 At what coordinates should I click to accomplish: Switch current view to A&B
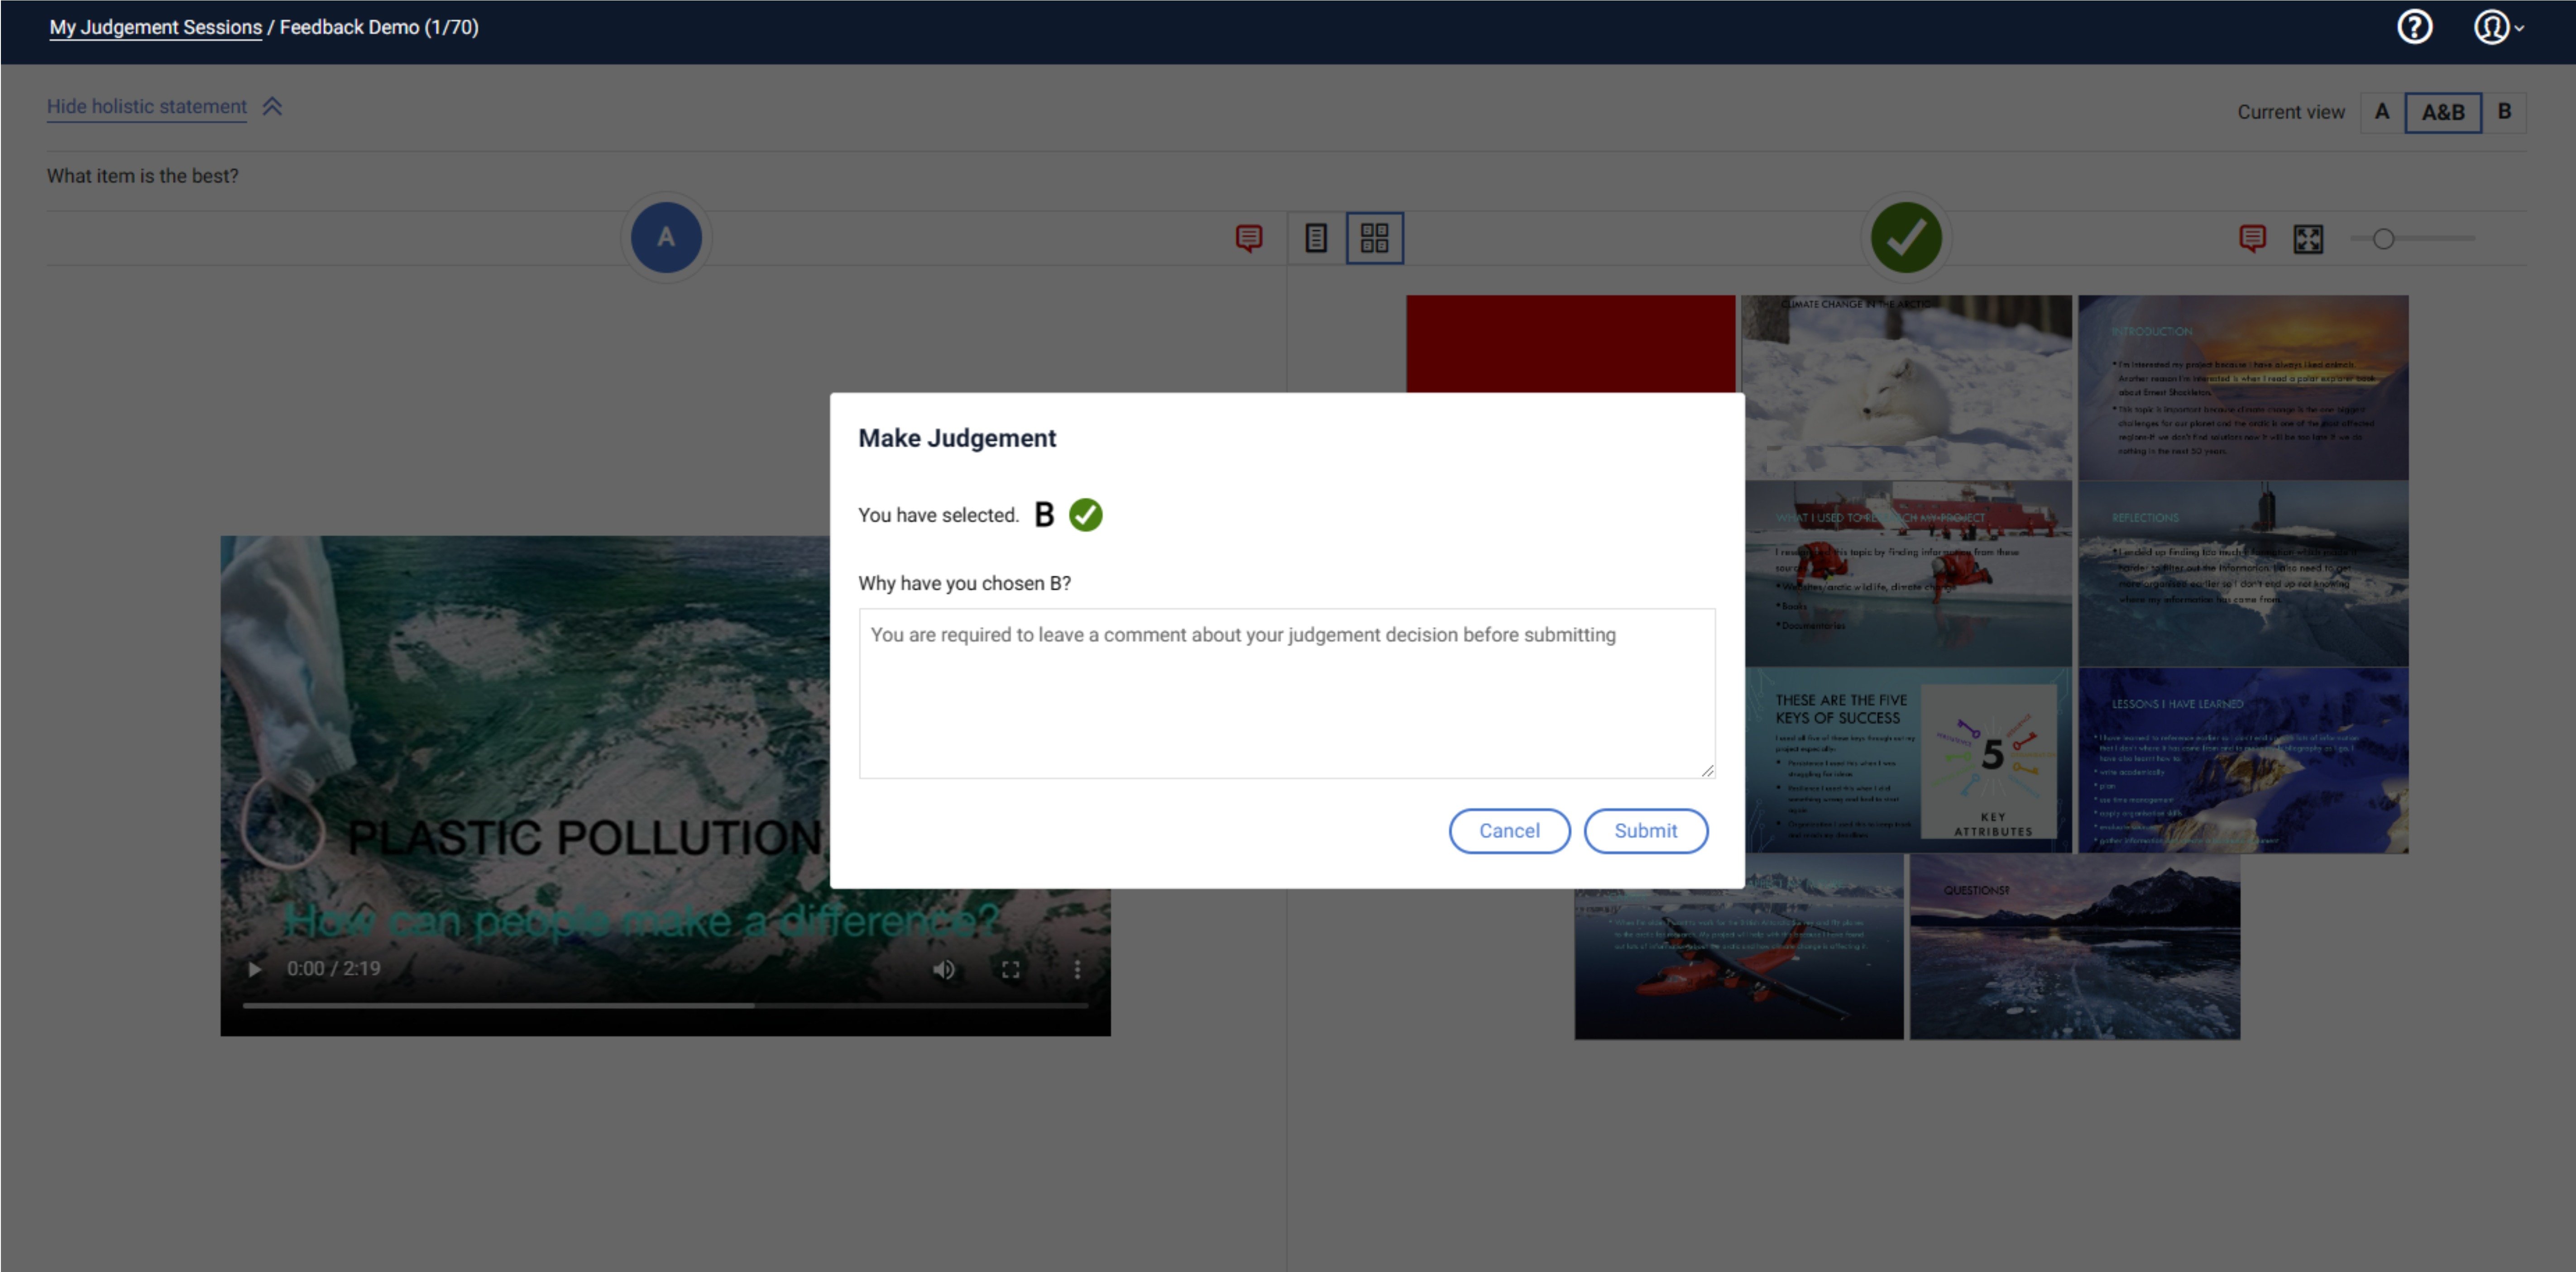(x=2442, y=112)
